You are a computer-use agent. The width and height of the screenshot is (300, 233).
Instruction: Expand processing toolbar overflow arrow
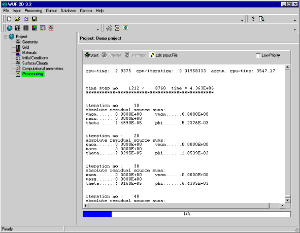point(294,29)
